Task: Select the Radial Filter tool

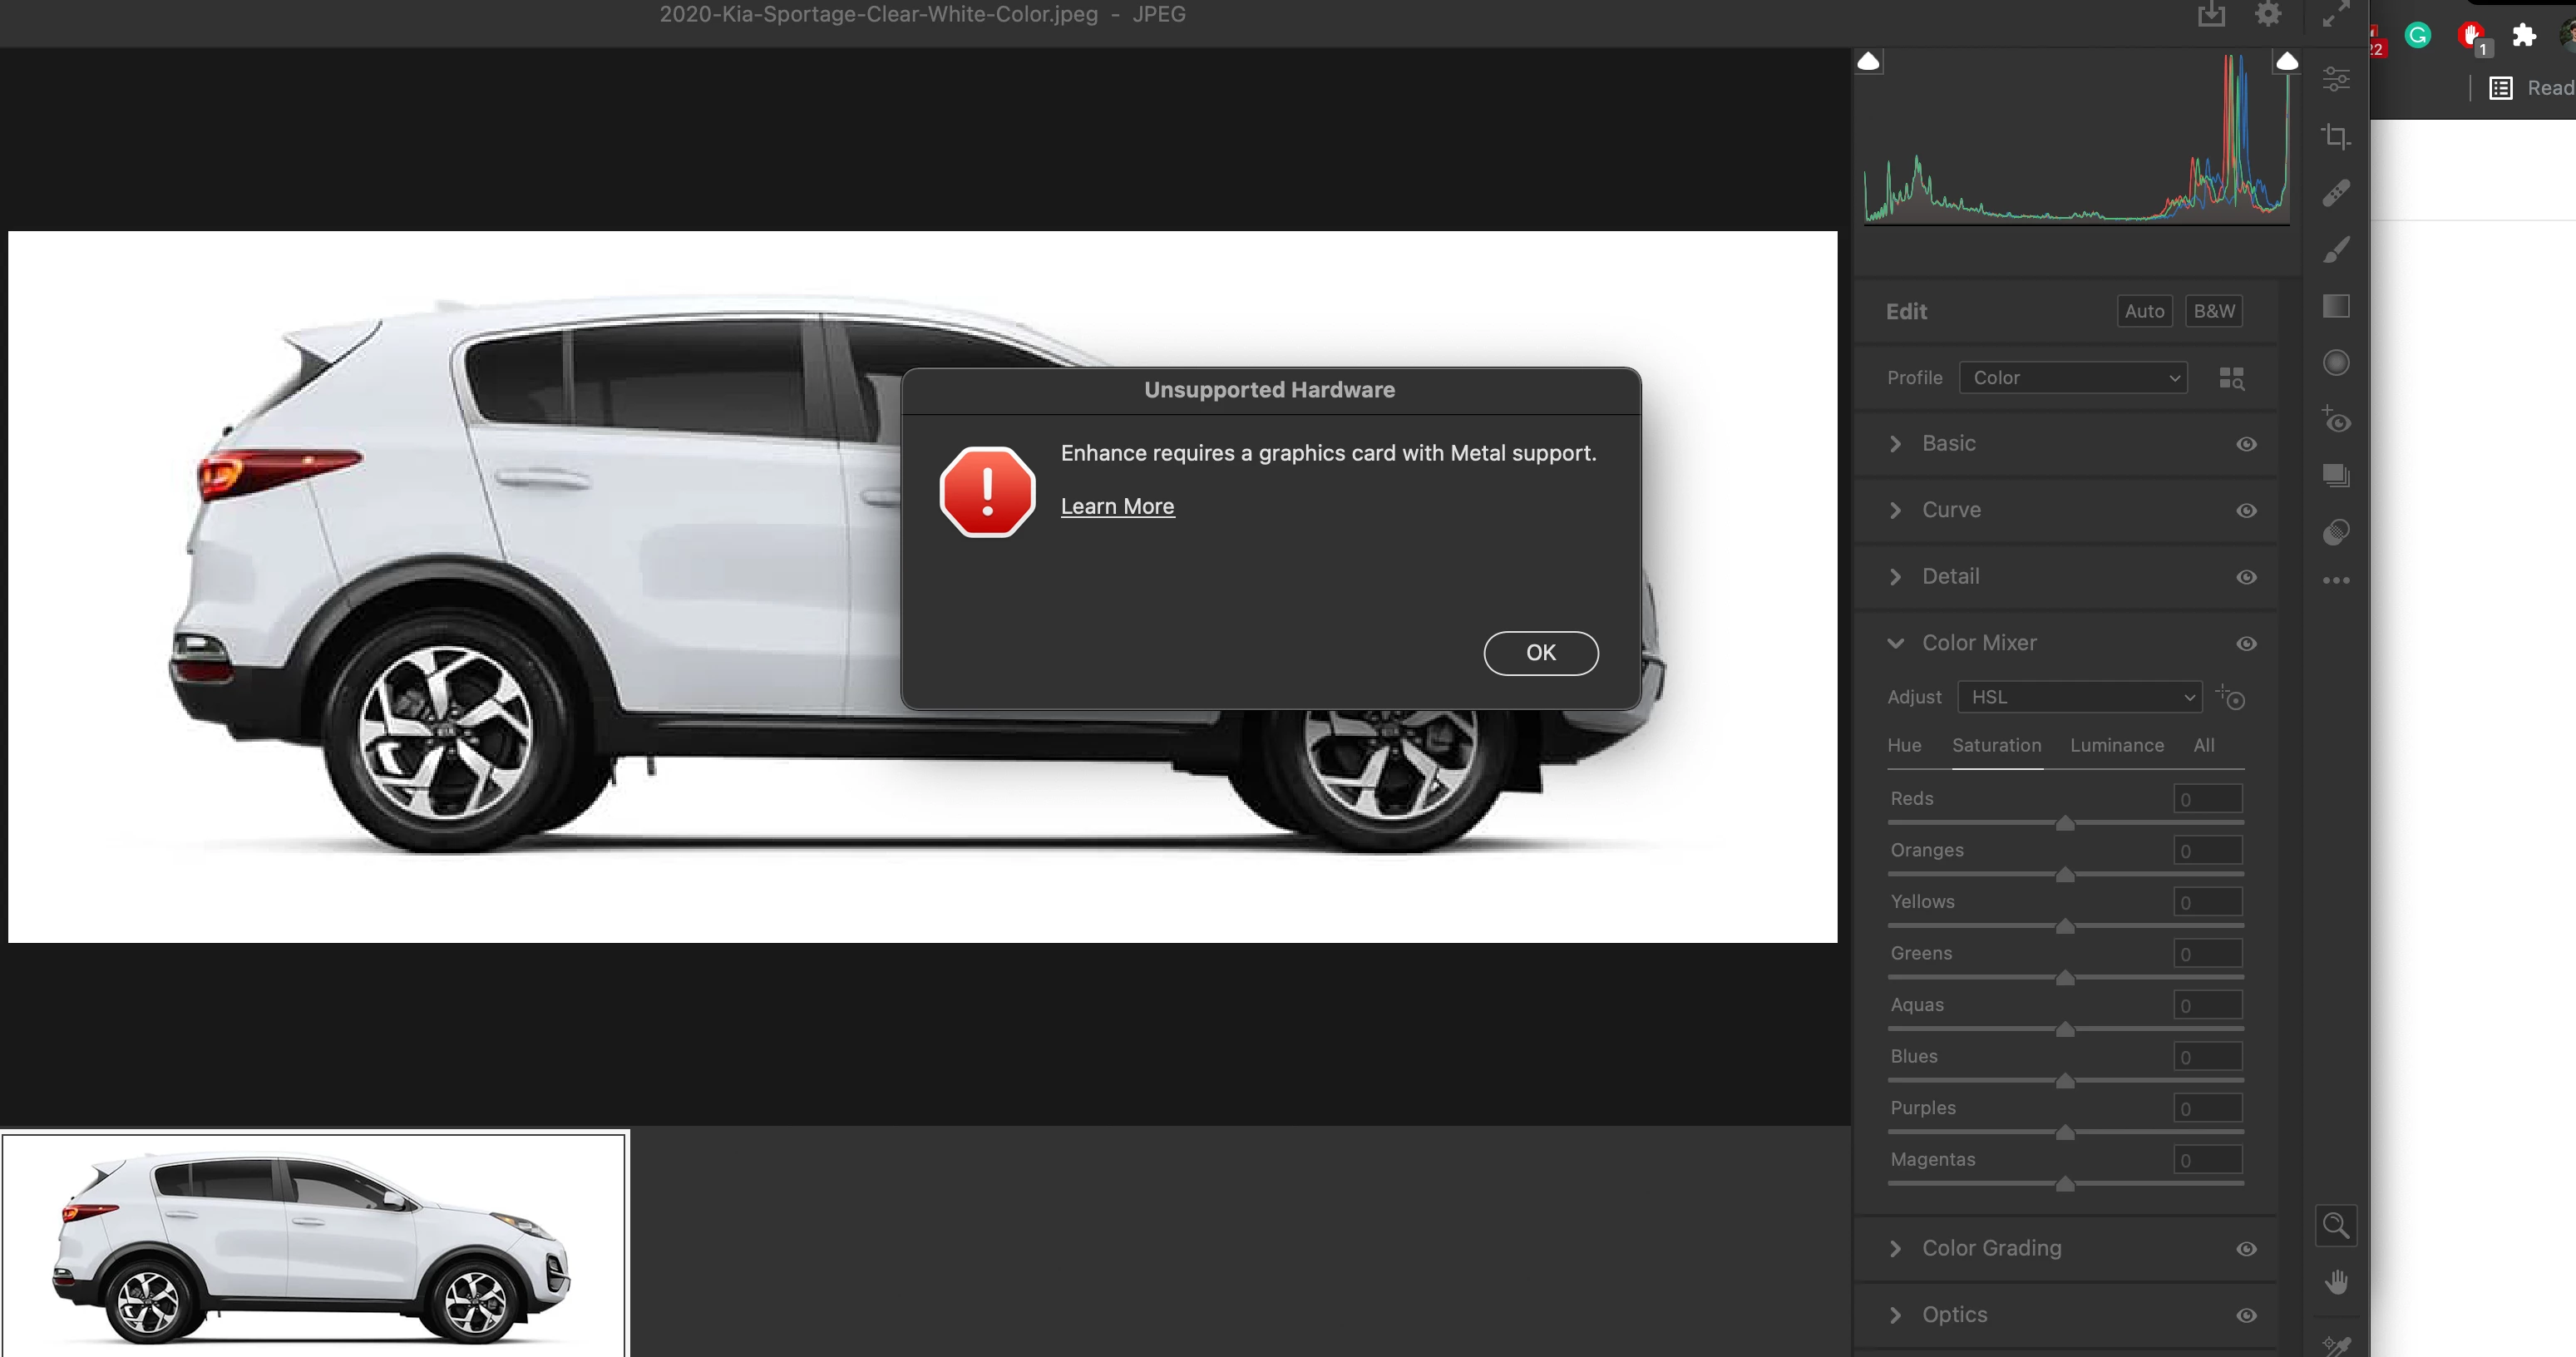Action: click(2336, 362)
